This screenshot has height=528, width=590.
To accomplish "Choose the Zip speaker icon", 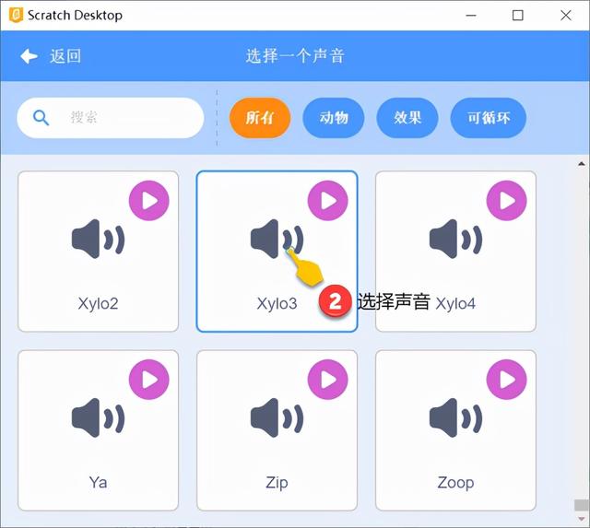I will pos(277,418).
